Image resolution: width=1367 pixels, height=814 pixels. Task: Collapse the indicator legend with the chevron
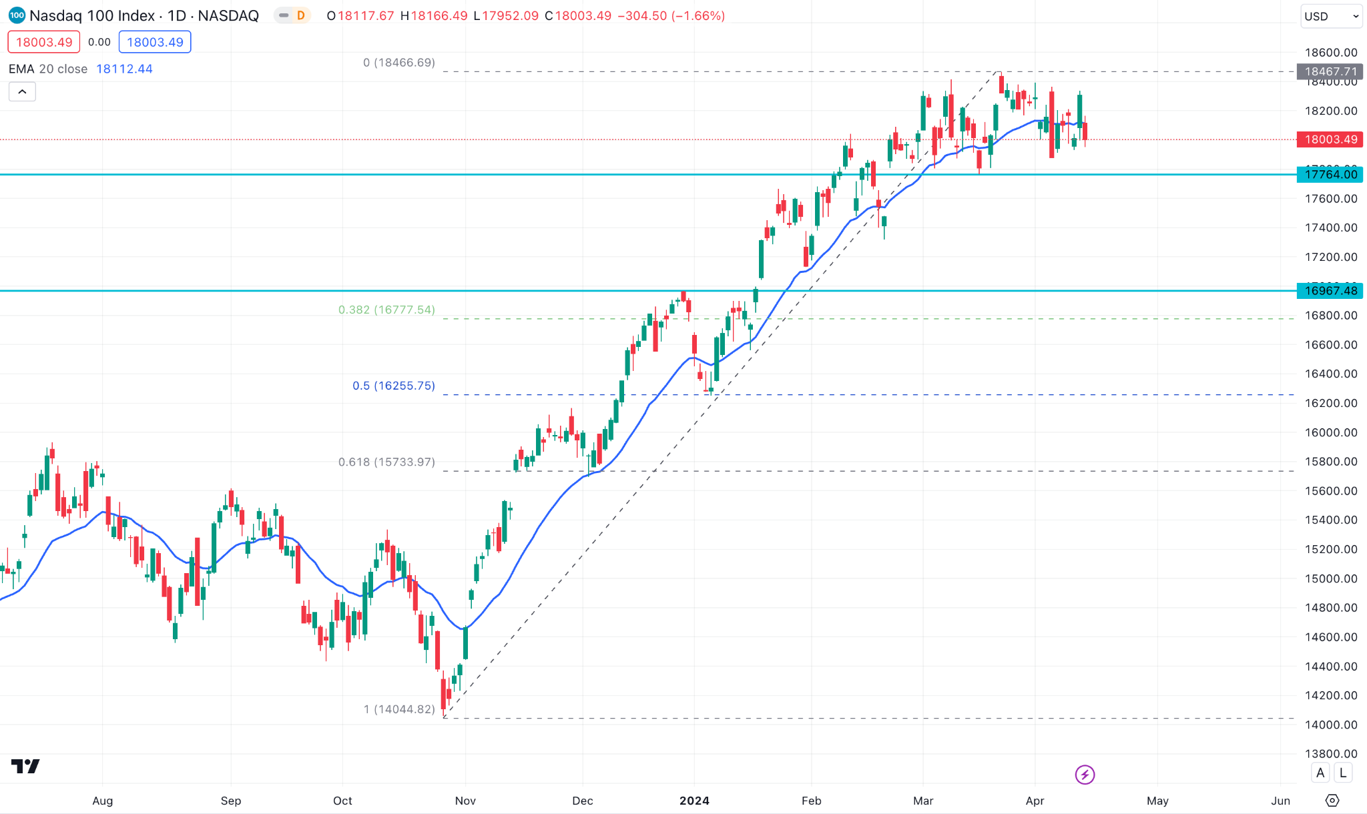click(22, 91)
